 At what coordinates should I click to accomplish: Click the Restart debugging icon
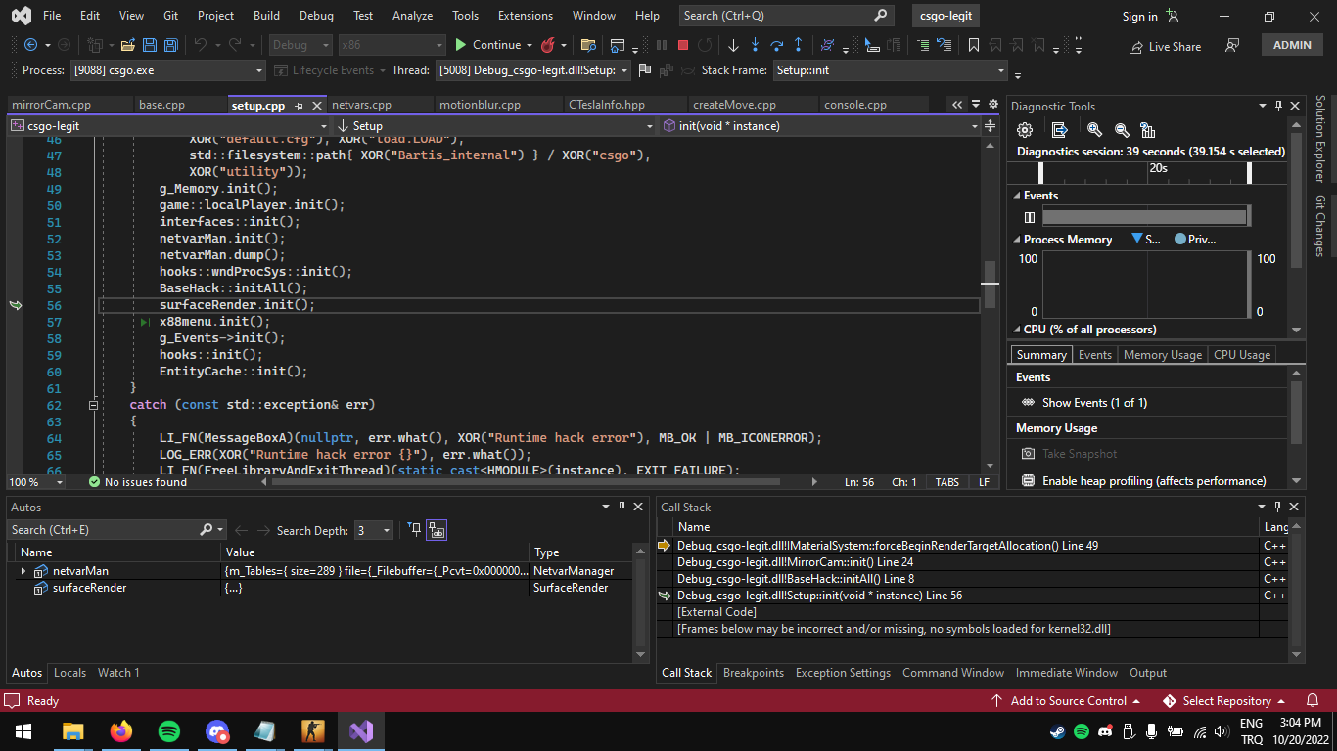(x=706, y=45)
